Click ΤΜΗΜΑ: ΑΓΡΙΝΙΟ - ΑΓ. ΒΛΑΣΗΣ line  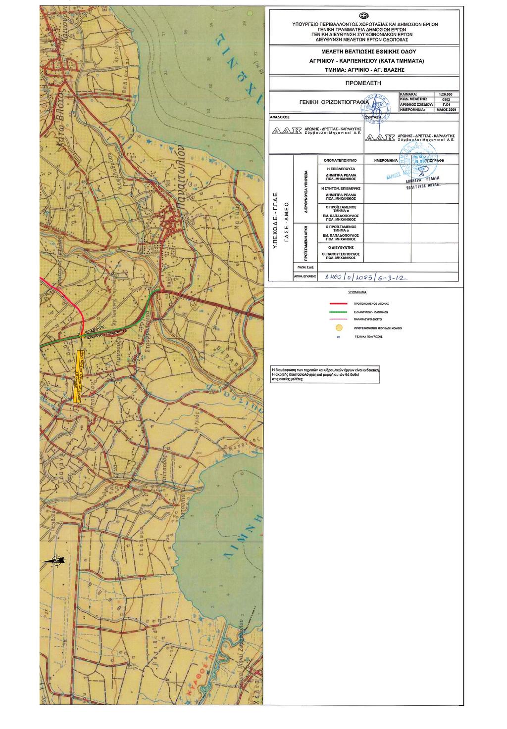click(364, 70)
